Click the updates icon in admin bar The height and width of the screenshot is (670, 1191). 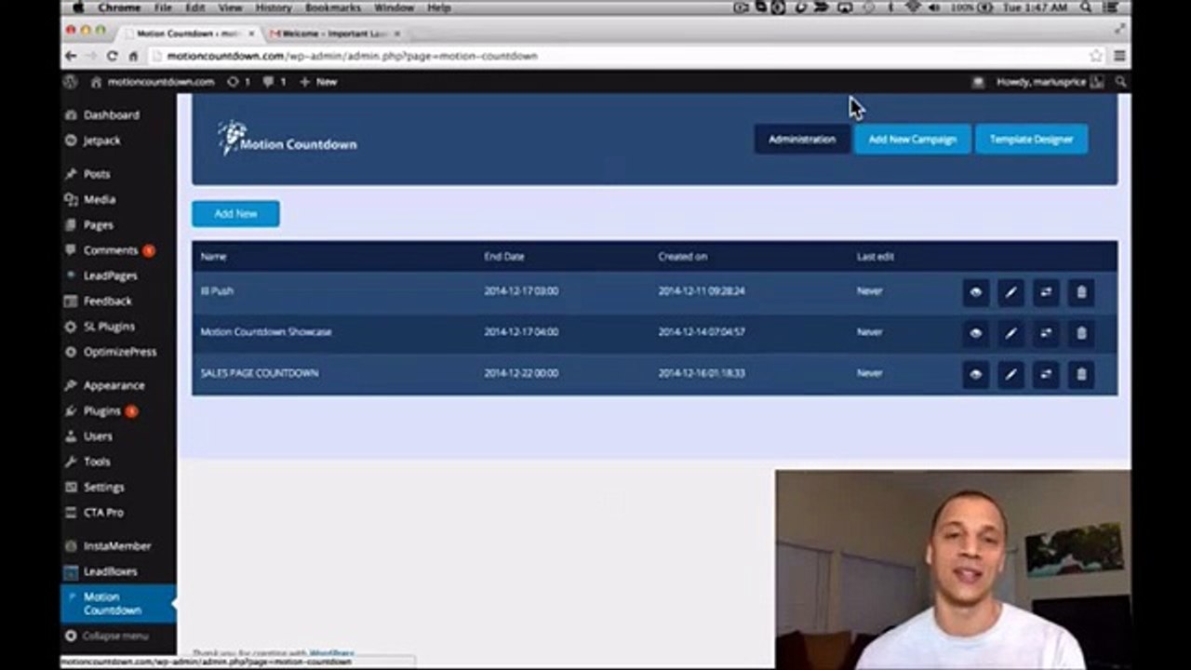[x=238, y=82]
